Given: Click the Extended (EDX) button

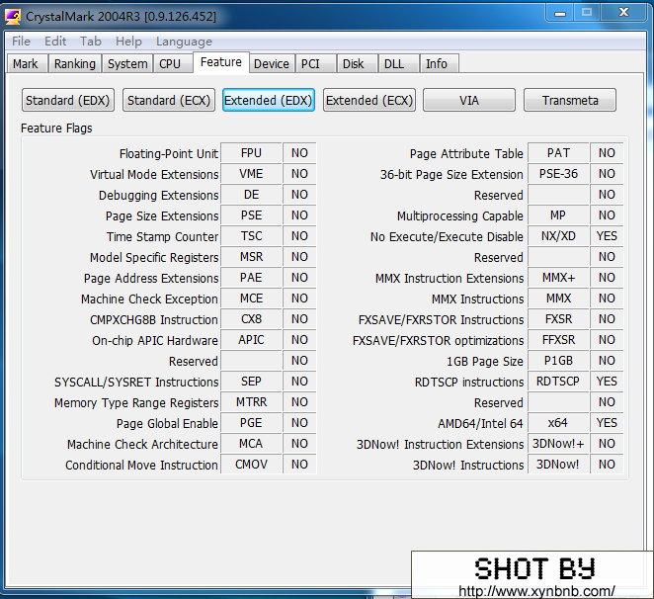Looking at the screenshot, I should [269, 100].
